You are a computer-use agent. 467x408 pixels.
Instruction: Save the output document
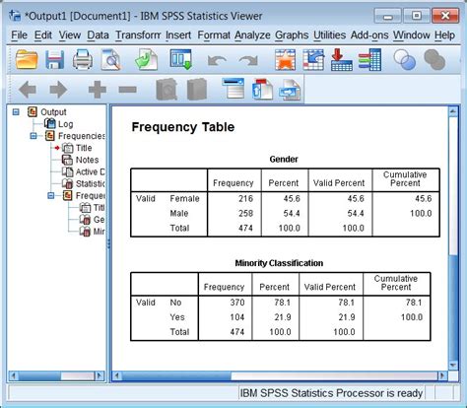[54, 59]
